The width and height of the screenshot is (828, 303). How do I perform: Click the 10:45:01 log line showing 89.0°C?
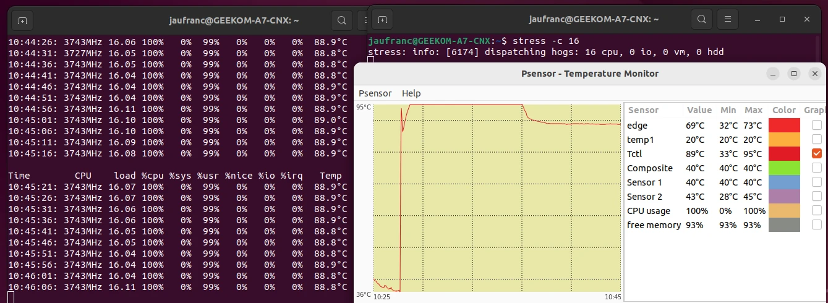pos(177,119)
